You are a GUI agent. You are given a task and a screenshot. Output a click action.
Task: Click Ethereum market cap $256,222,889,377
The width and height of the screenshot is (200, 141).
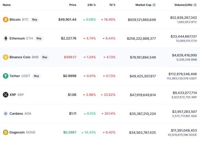141,39
